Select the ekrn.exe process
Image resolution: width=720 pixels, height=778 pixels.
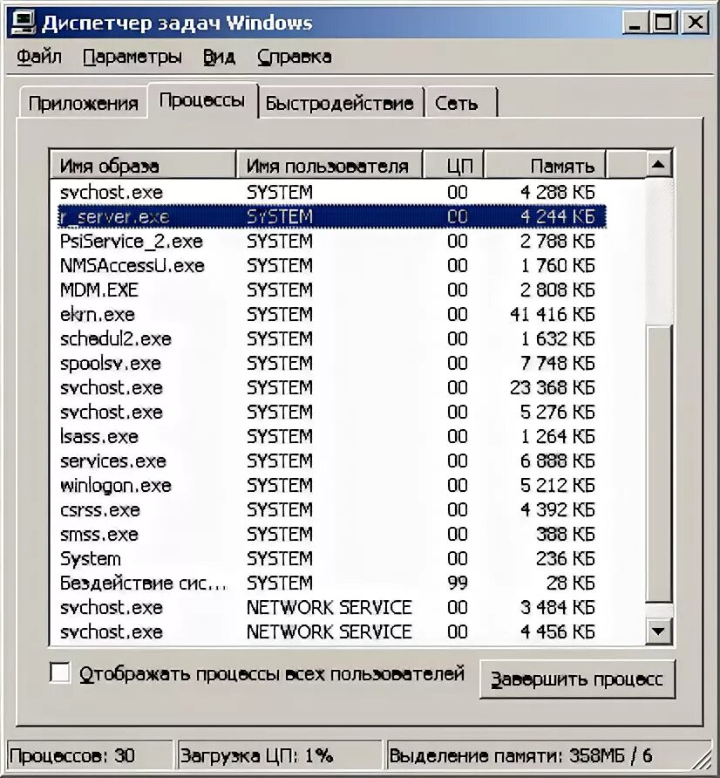click(327, 315)
